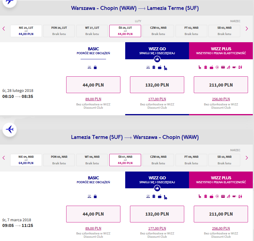Click outbound flight time 06:10 → 08:35
The width and height of the screenshot is (254, 241).
[18, 96]
